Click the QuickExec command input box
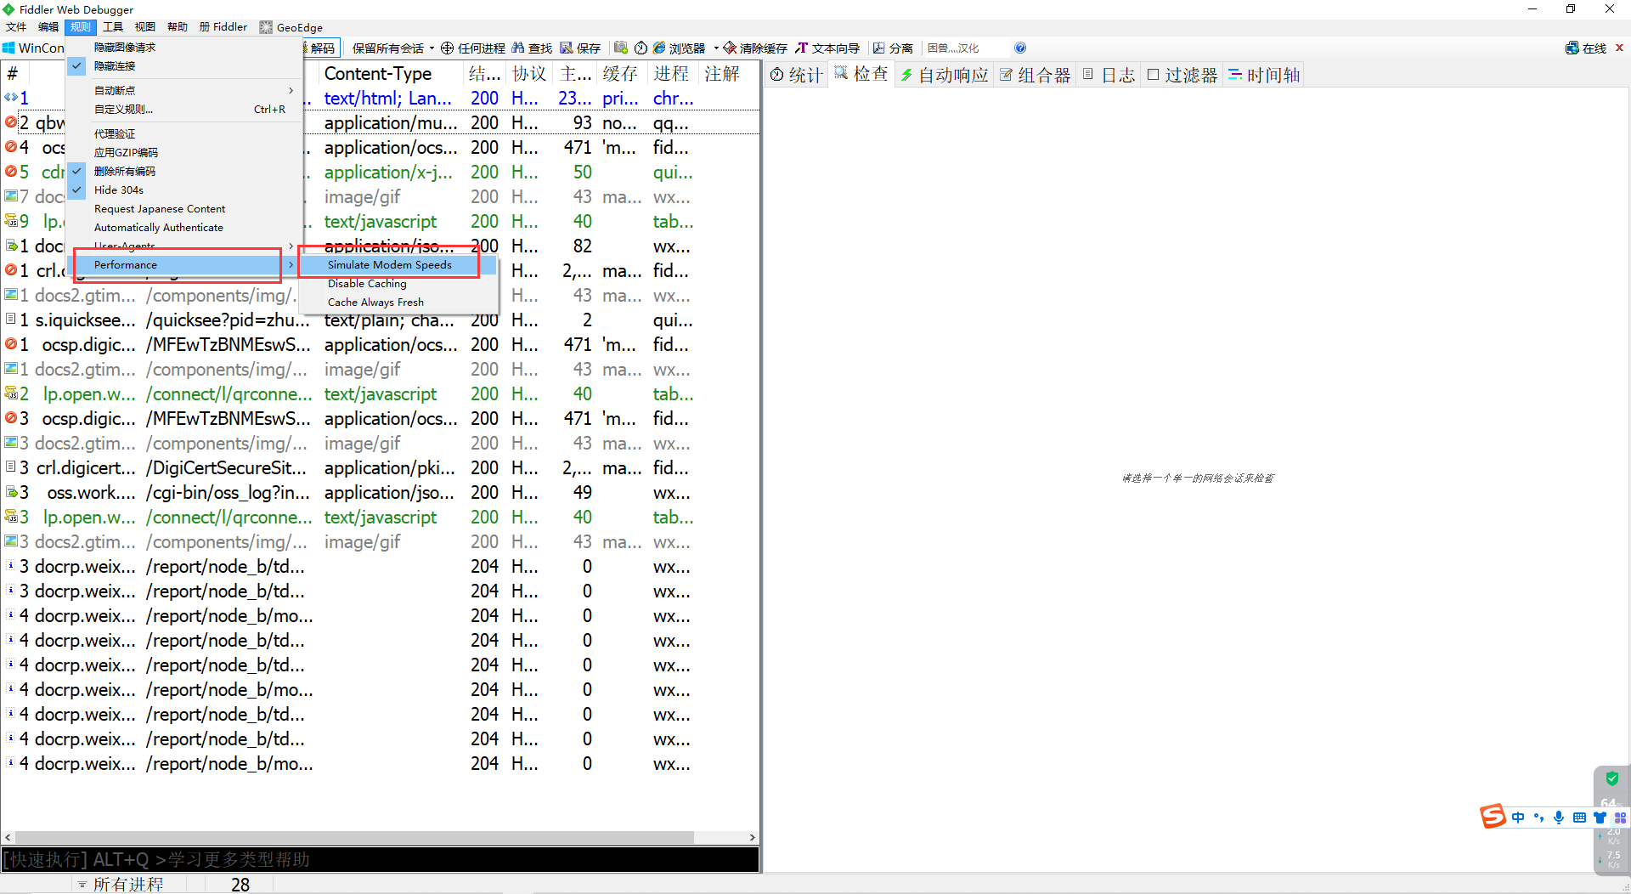The width and height of the screenshot is (1631, 894). [380, 860]
